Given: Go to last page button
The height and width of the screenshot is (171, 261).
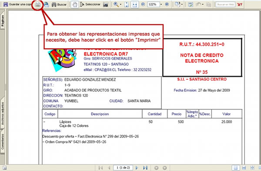Looking at the screenshot, I should (145, 168).
